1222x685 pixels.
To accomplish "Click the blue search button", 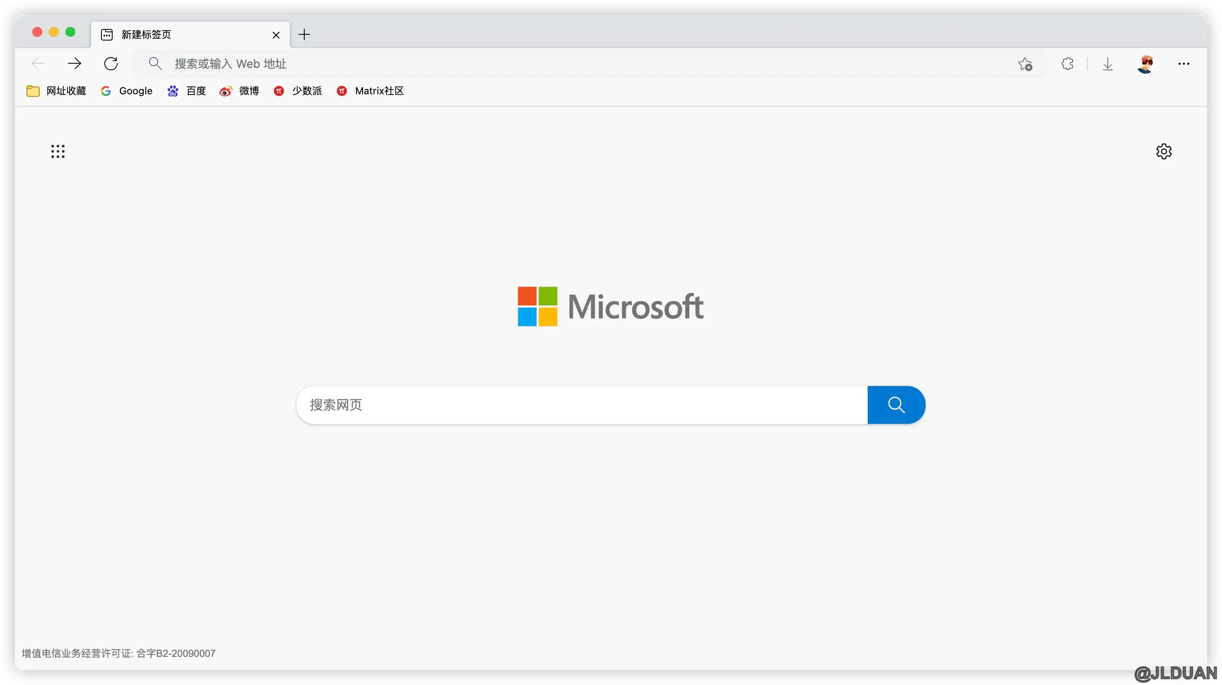I will pyautogui.click(x=896, y=405).
